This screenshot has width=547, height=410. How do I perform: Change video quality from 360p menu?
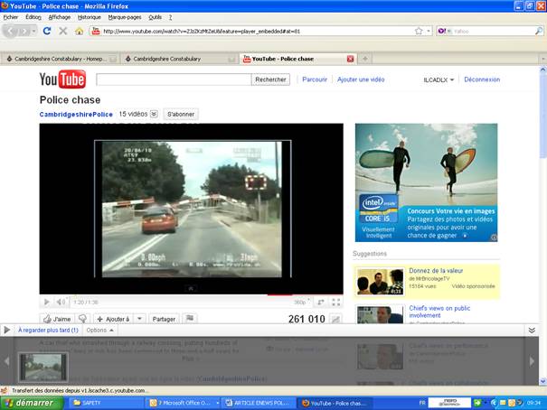click(x=302, y=302)
